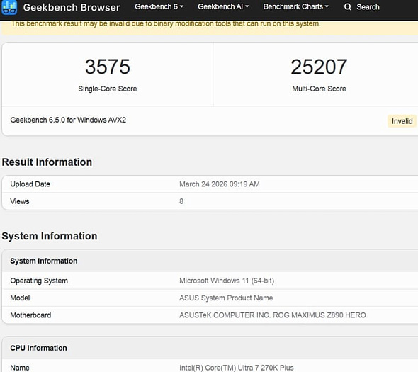
Task: Select the 3575 single-core score
Action: pyautogui.click(x=108, y=67)
